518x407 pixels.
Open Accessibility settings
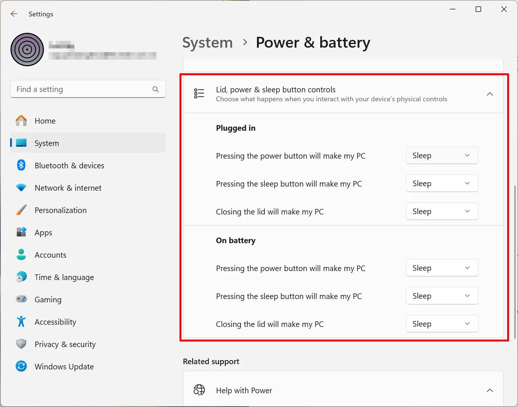(x=55, y=322)
